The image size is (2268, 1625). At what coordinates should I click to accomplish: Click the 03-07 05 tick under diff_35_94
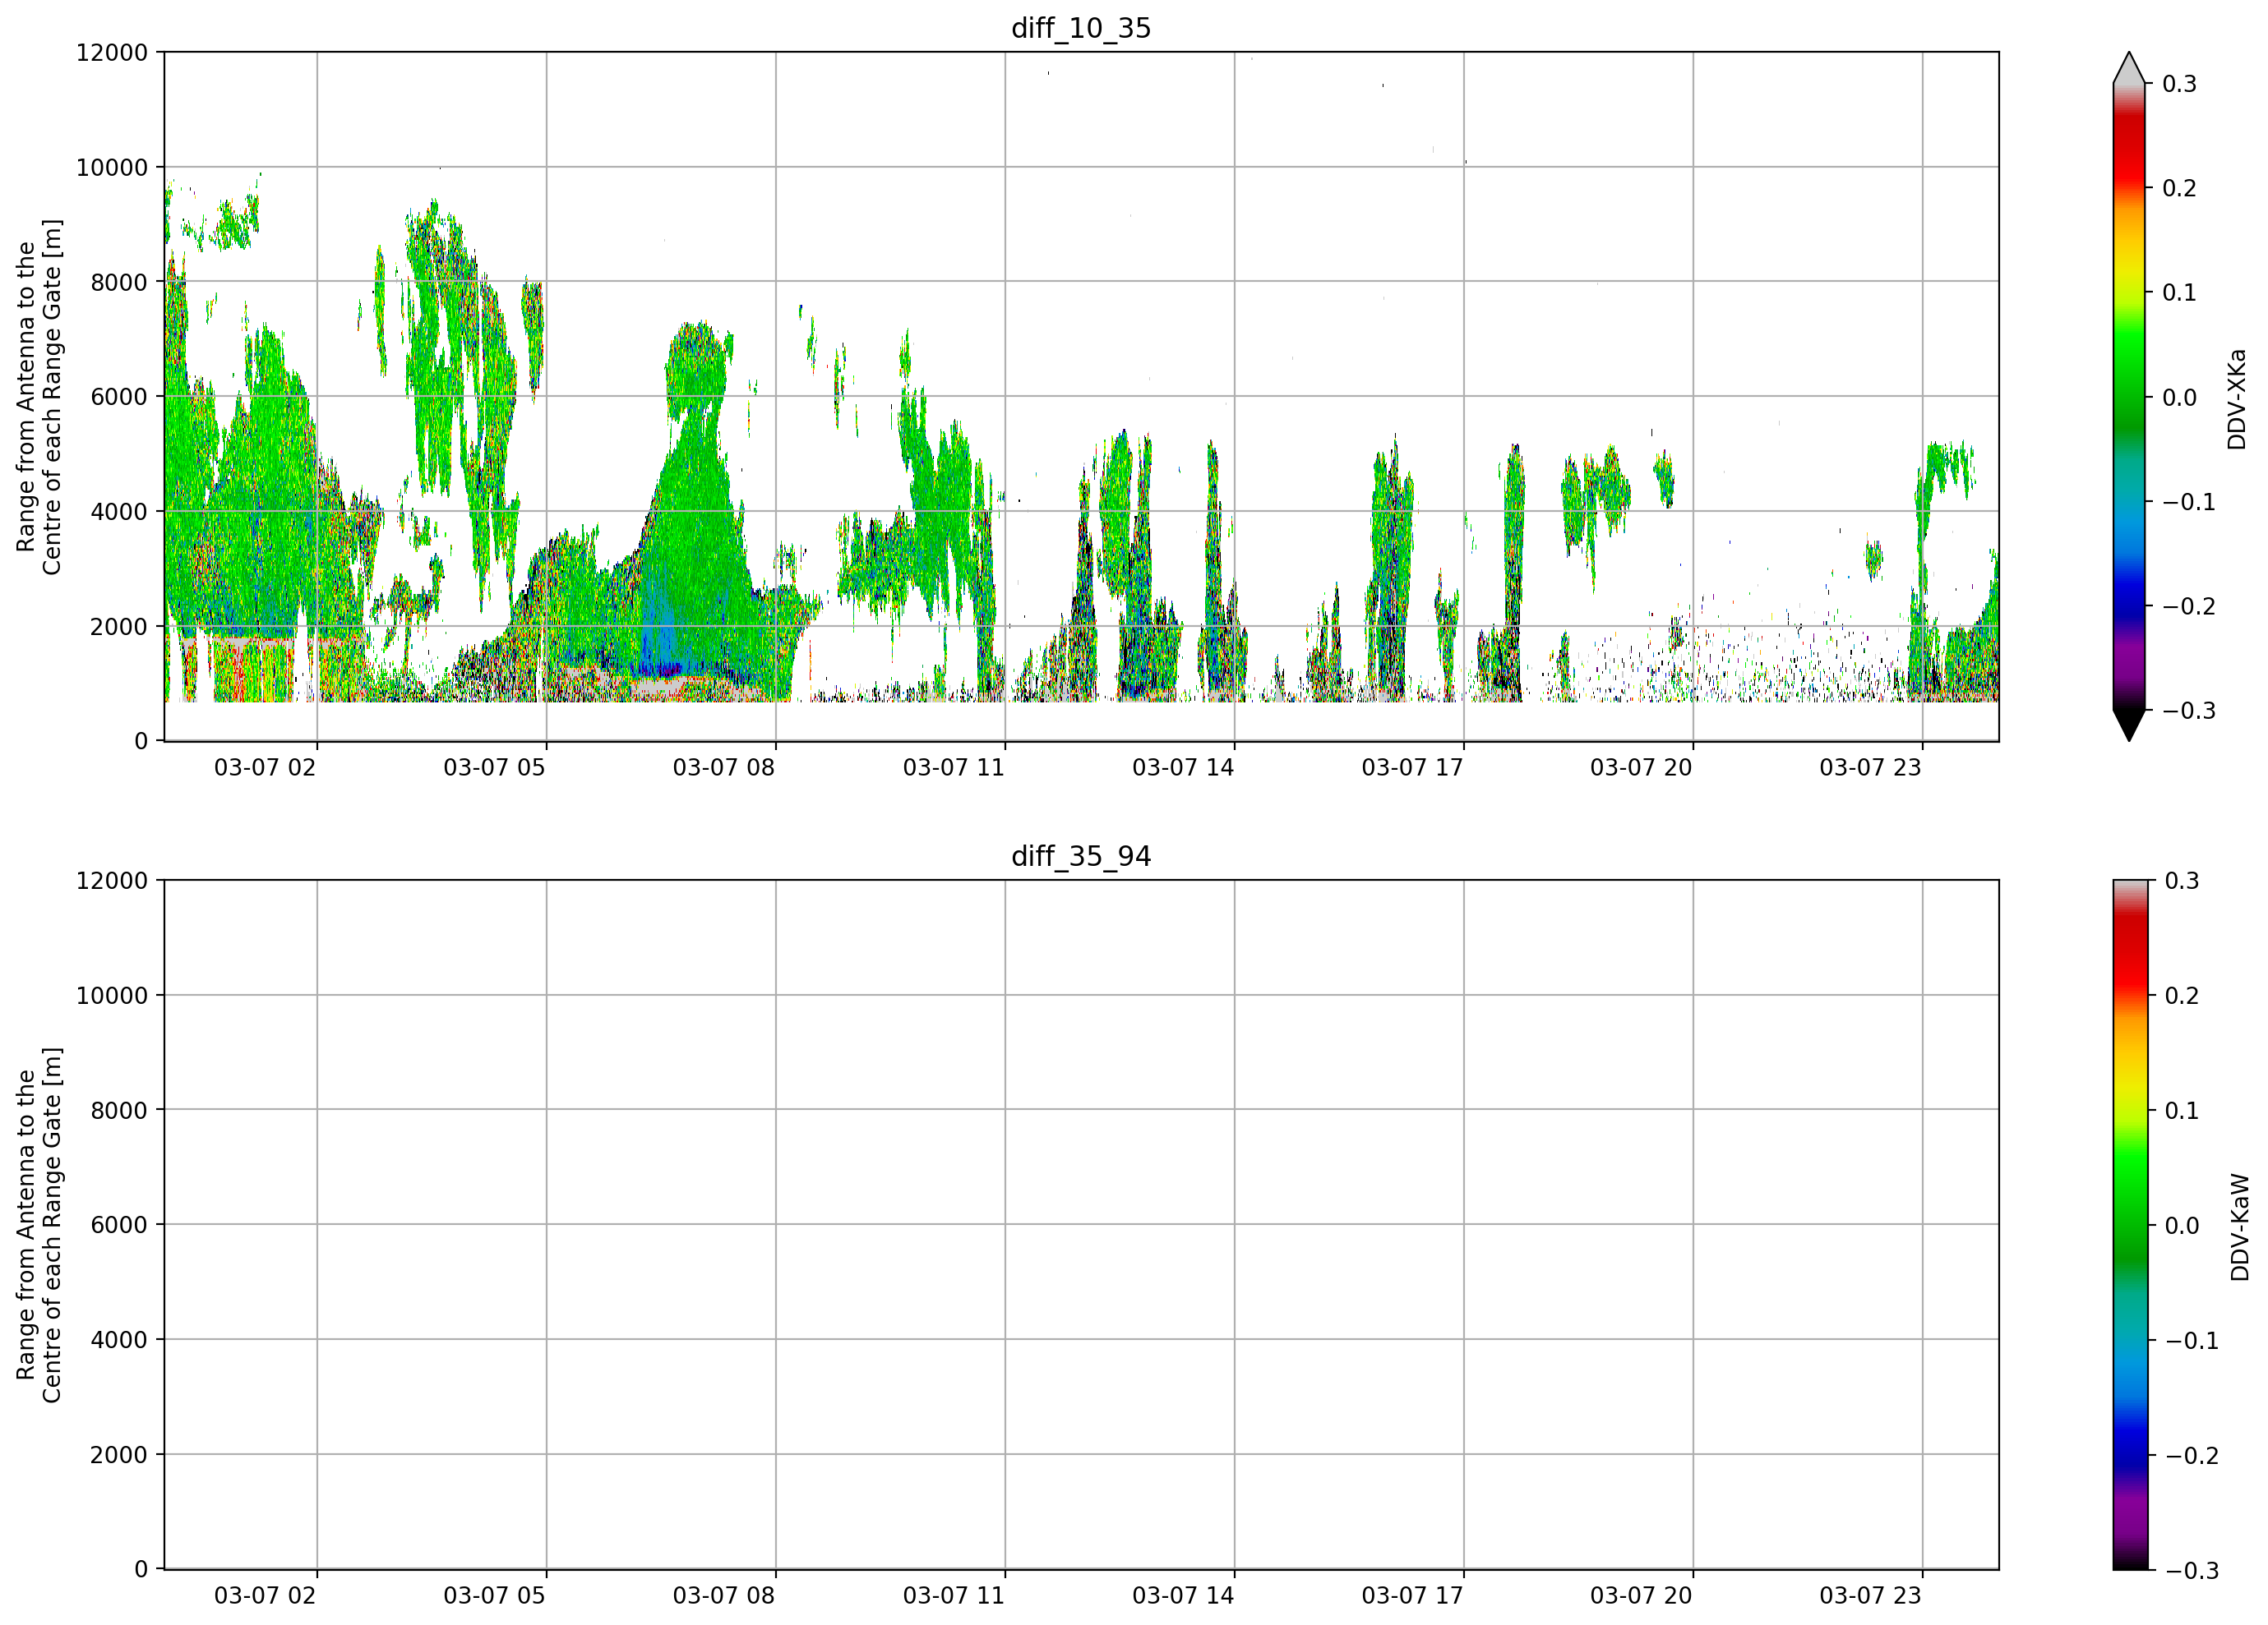494,1595
